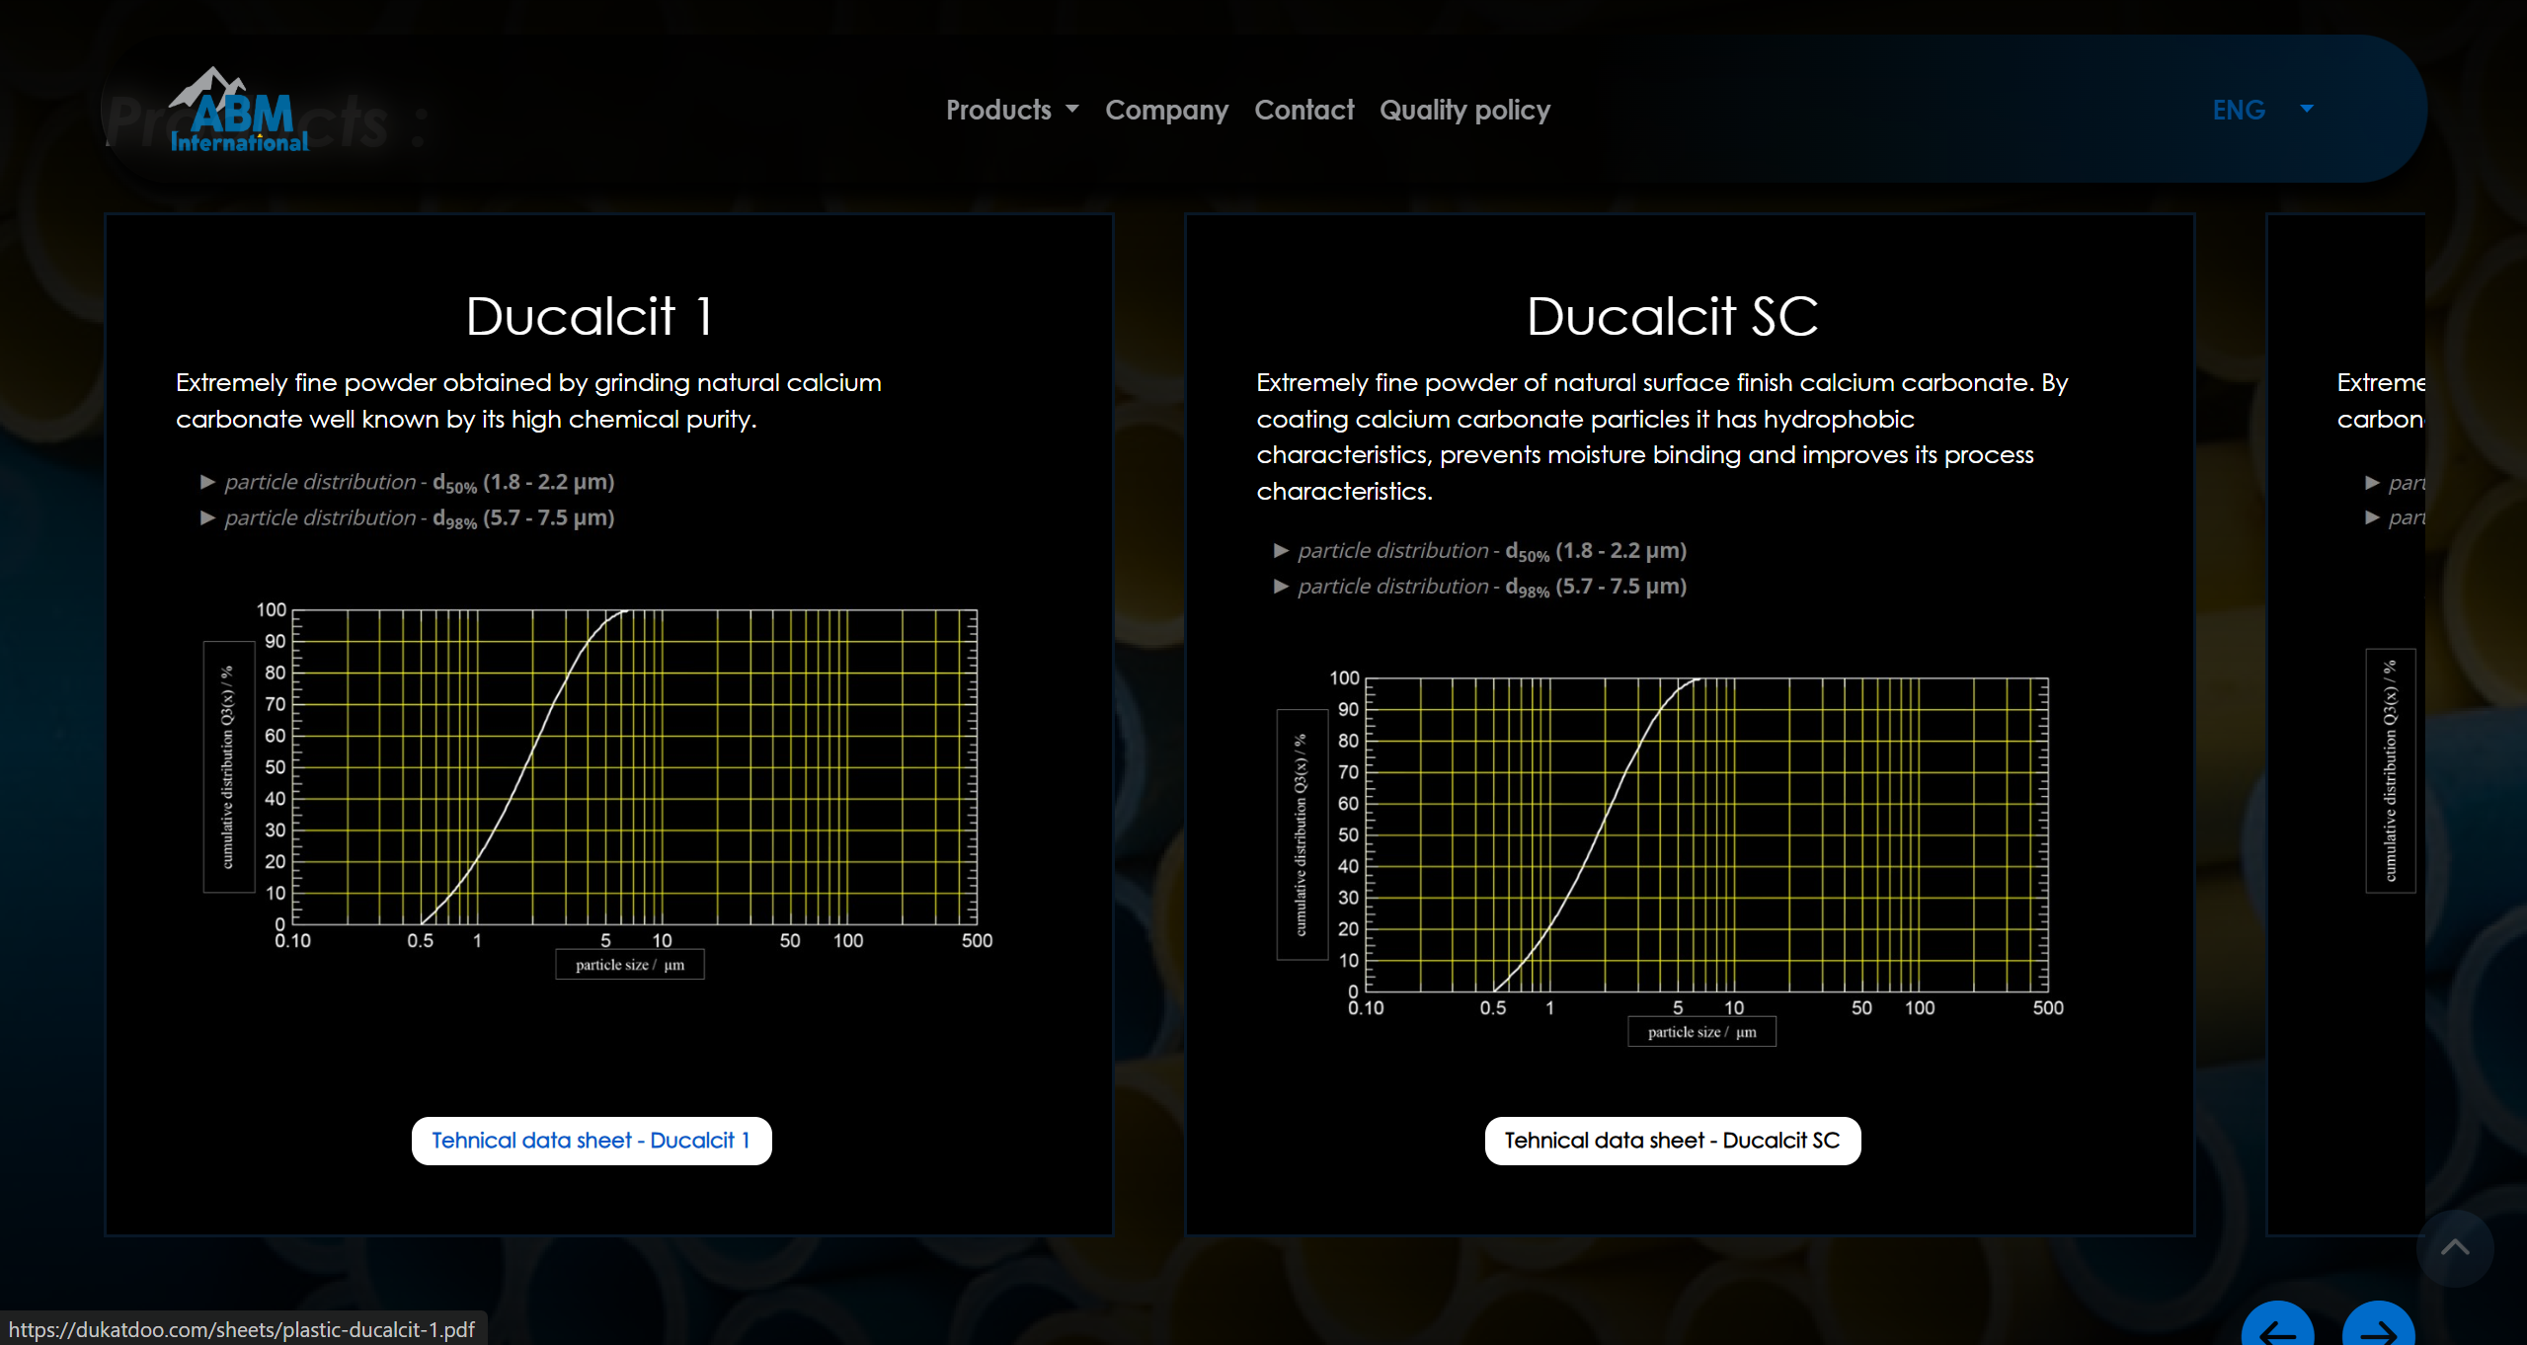The height and width of the screenshot is (1345, 2527).
Task: Click Ducalcit SC d98% bullet triangle
Action: tap(1281, 587)
